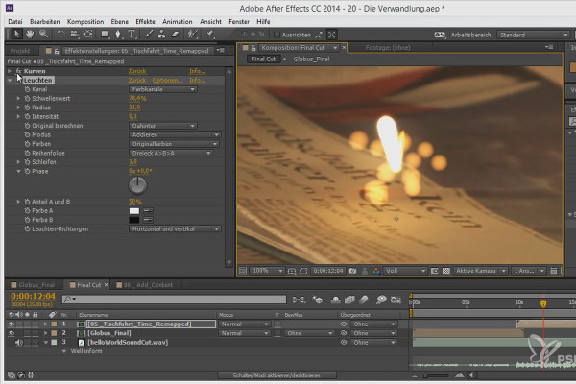Open the Modus Addieren dropdown
Screen dimensions: 576x384
[x=175, y=134]
